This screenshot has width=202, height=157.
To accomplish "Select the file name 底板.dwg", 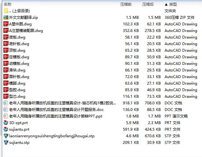I will coord(17,37).
